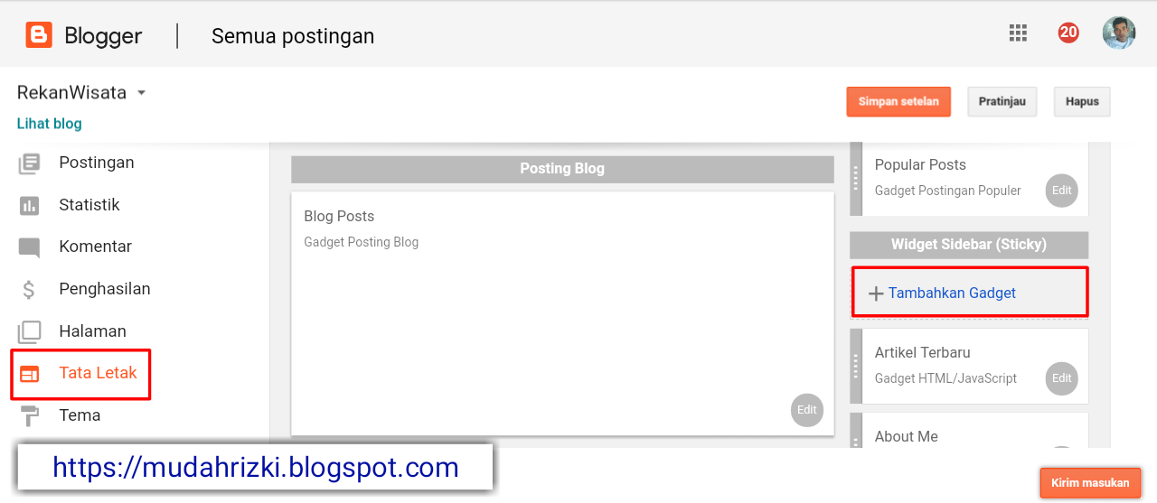Click the Tema paint roller icon
Image resolution: width=1157 pixels, height=503 pixels.
29,415
